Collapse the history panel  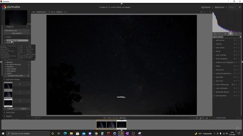4,37
